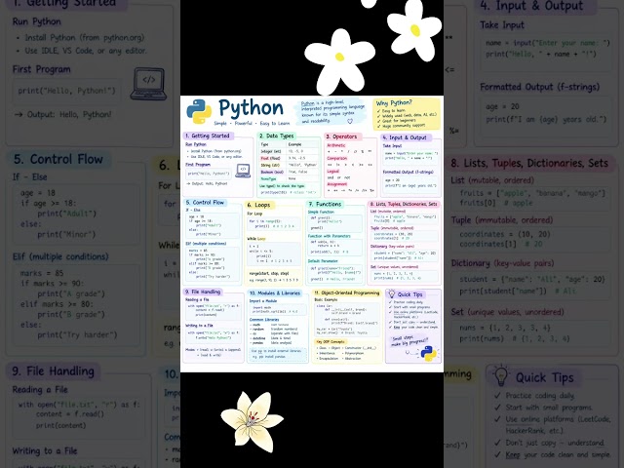Click the 'Why Python?' yellow note heading

coord(394,103)
